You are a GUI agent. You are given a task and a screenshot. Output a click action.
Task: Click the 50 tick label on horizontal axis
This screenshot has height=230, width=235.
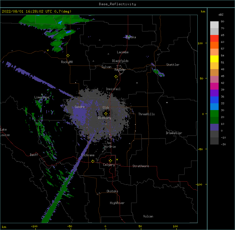pos(140,226)
